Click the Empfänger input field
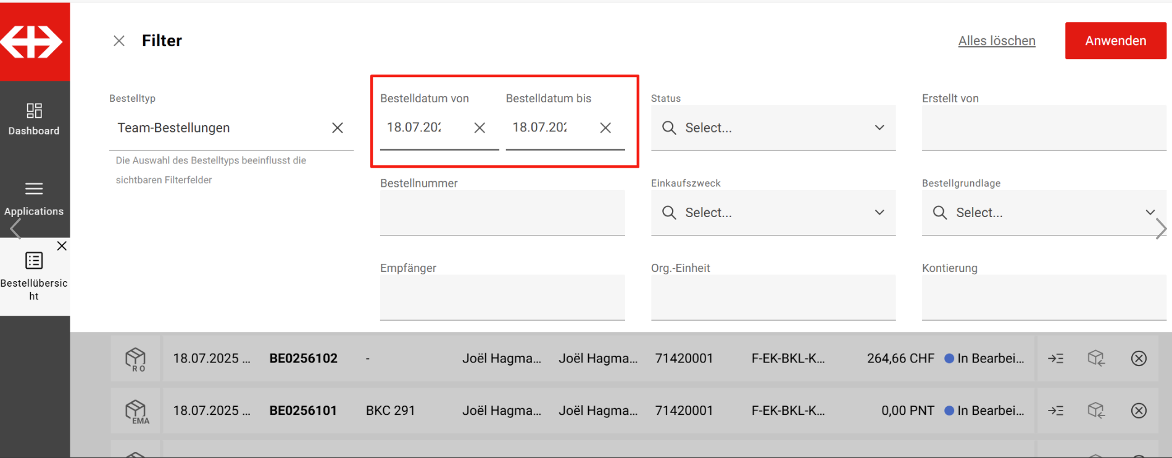This screenshot has width=1172, height=458. tap(502, 297)
